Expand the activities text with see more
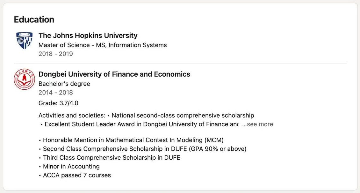Image resolution: width=360 pixels, height=193 pixels. 258,124
